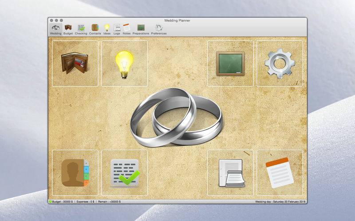Click the 'Wedding Planner' window title
355x221 pixels.
pos(177,20)
